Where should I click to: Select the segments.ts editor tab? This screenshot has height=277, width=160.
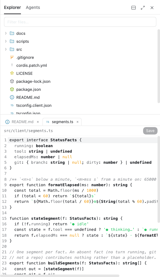tap(62, 122)
